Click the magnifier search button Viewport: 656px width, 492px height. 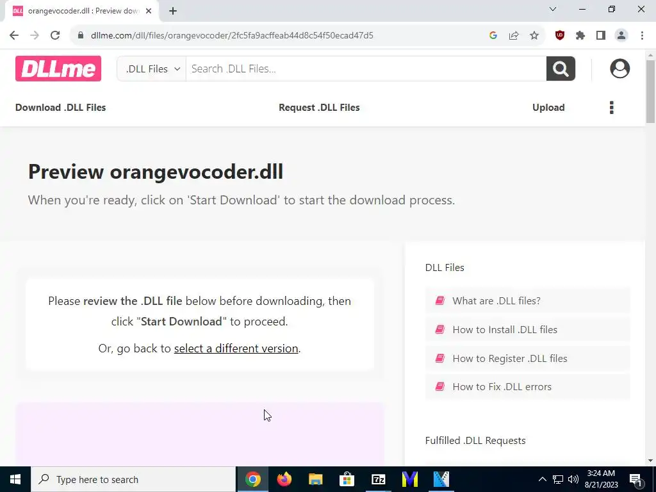click(561, 69)
